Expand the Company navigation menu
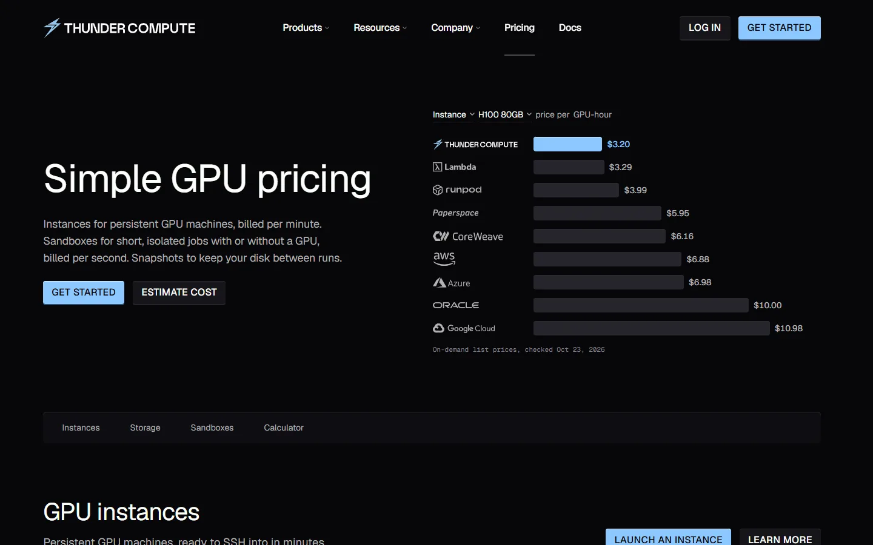 (455, 28)
